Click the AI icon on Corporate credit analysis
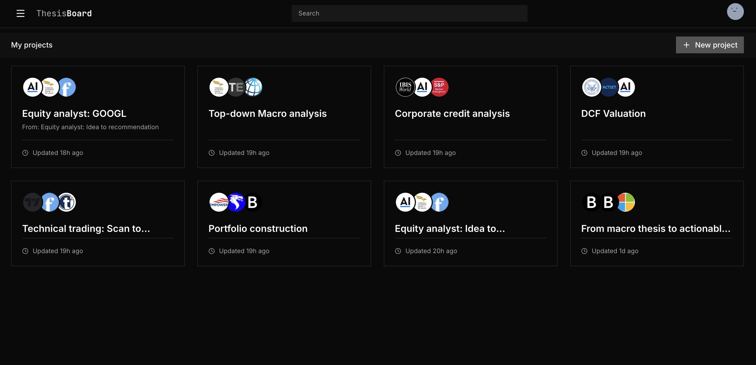Screen dimensions: 756x365 pos(422,87)
